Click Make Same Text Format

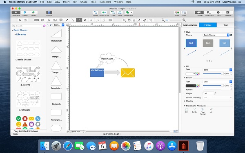[203, 111]
